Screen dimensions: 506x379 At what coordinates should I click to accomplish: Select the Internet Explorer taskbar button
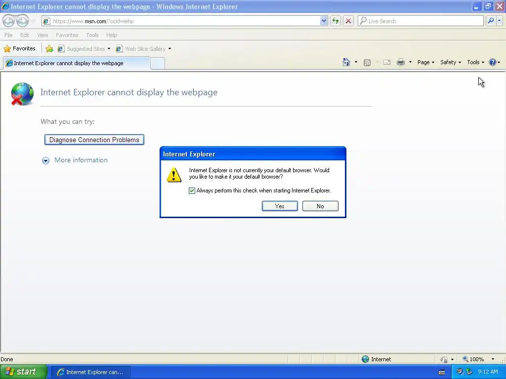91,372
